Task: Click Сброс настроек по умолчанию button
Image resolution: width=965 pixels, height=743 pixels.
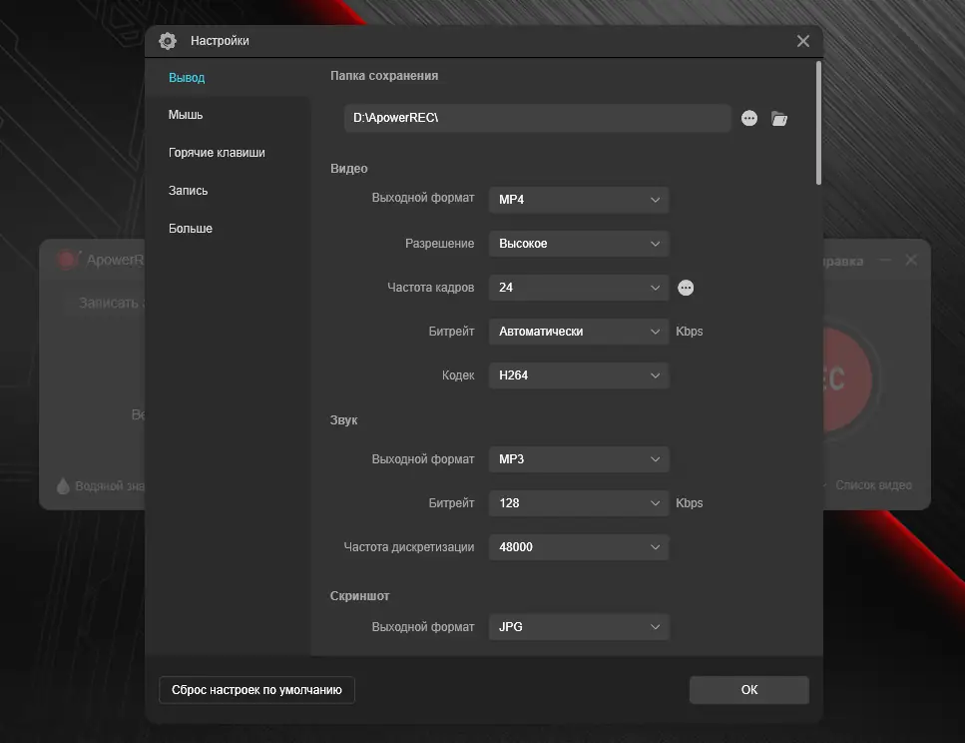Action: (256, 690)
